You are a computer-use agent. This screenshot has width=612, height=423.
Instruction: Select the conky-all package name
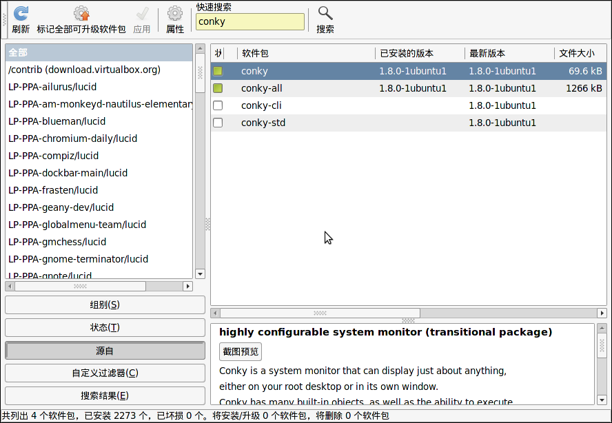point(261,88)
